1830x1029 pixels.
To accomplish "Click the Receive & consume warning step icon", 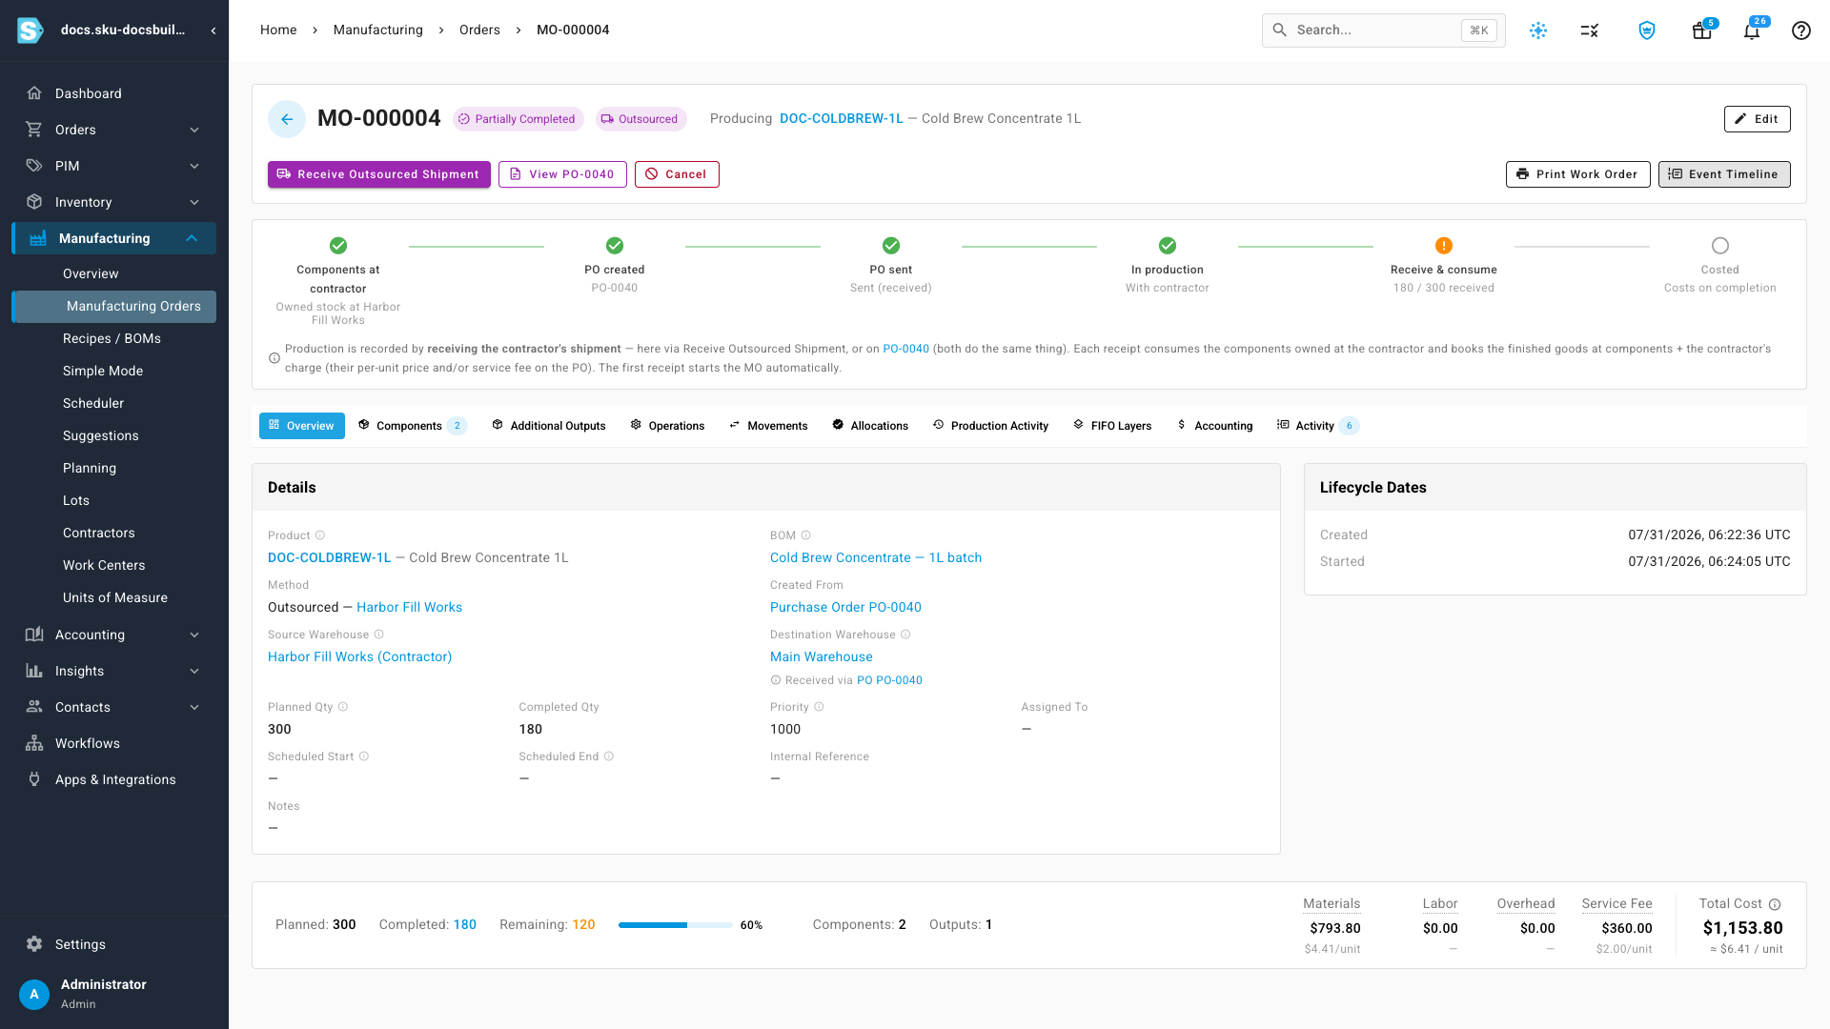I will [x=1444, y=246].
